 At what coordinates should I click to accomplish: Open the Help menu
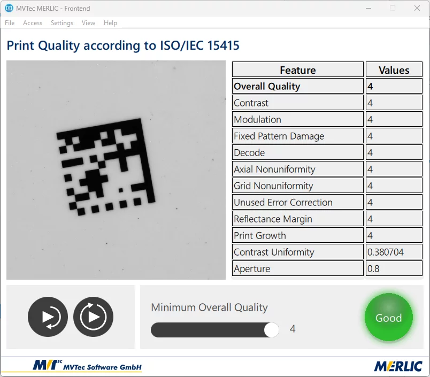tap(110, 23)
